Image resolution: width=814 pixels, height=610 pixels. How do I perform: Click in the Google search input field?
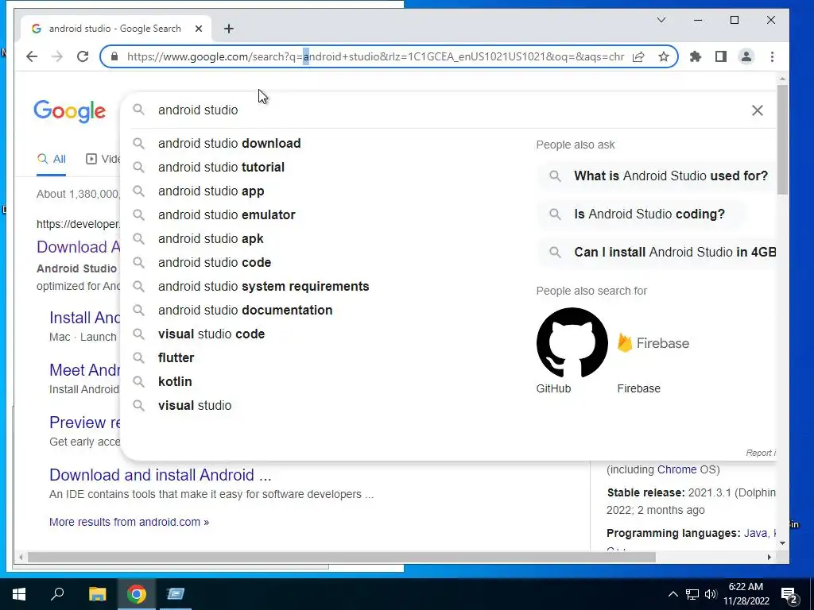(x=441, y=110)
